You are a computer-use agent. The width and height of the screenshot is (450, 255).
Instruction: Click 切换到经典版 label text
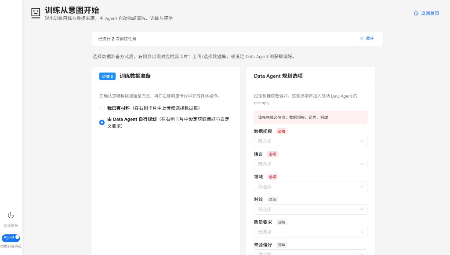coord(11,246)
